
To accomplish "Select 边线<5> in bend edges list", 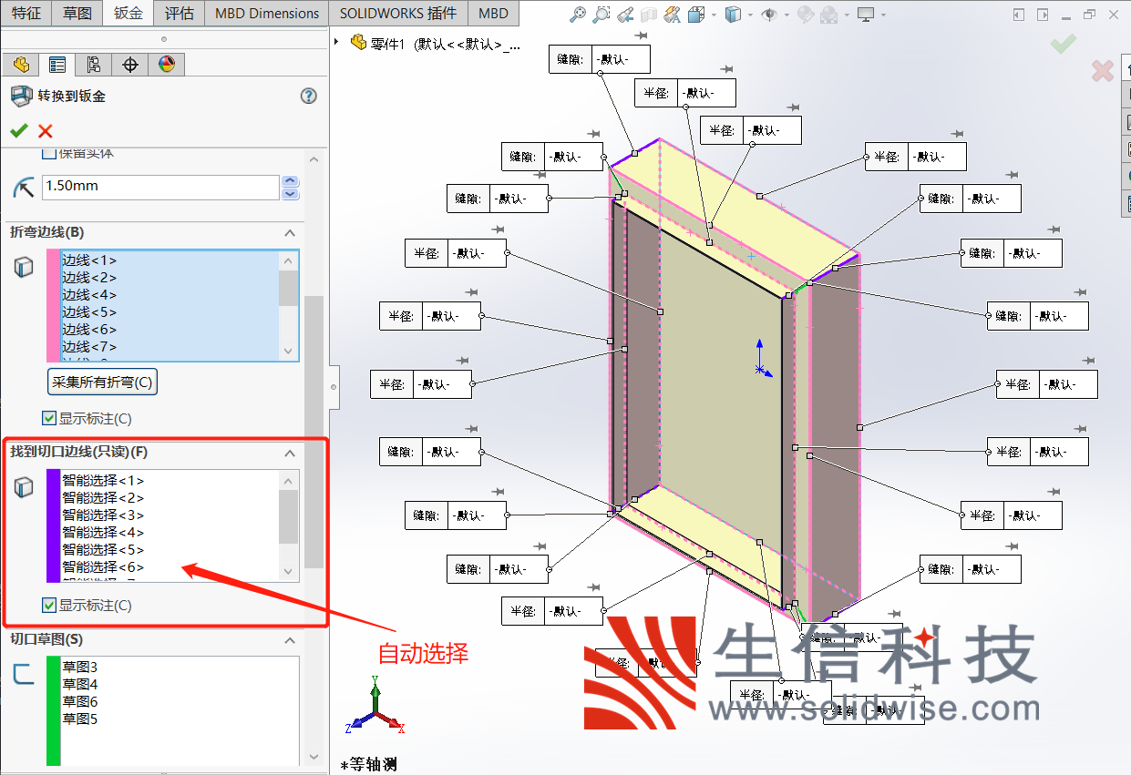I will click(x=89, y=312).
